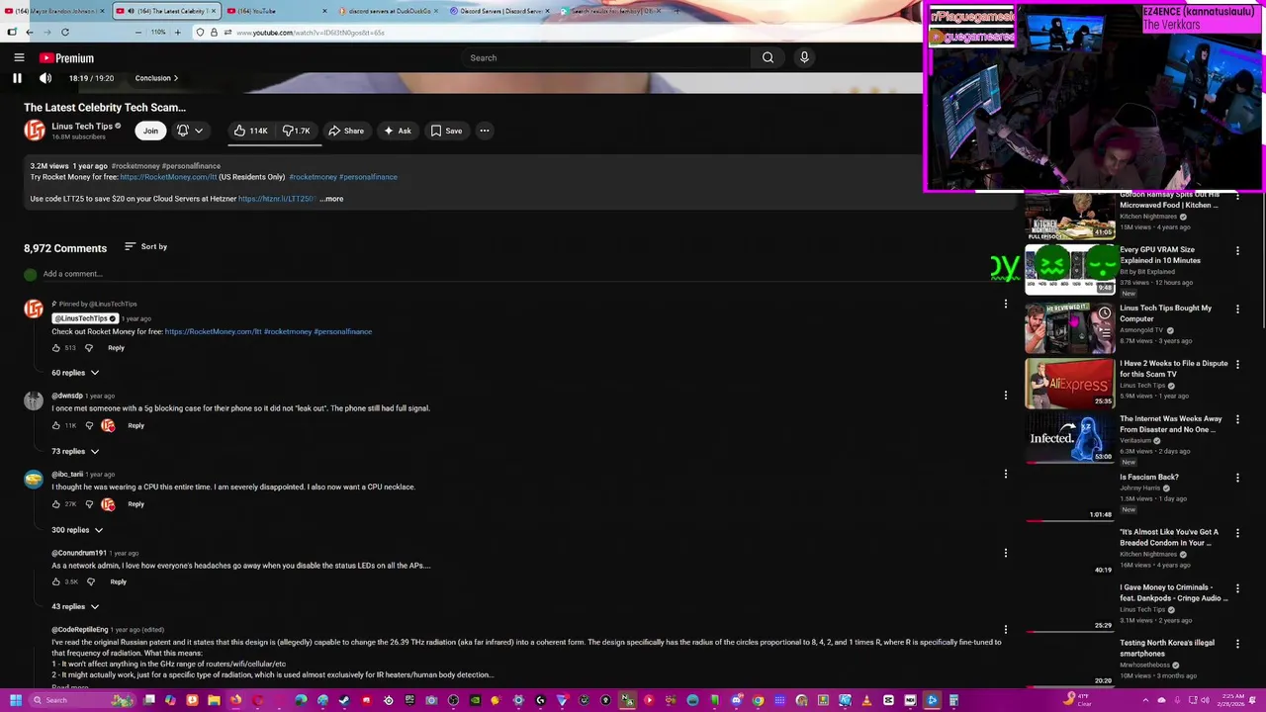Image resolution: width=1266 pixels, height=712 pixels.
Task: Like the pinned LinusTechTips comment
Action: pos(56,348)
